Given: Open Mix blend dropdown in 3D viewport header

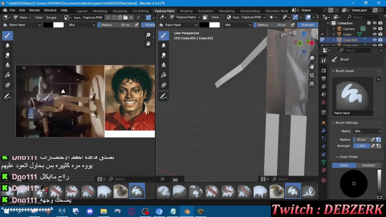Looking at the screenshot, I should pos(238,25).
